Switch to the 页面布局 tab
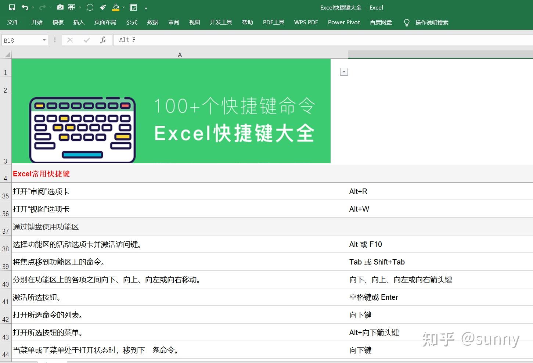 pyautogui.click(x=105, y=22)
